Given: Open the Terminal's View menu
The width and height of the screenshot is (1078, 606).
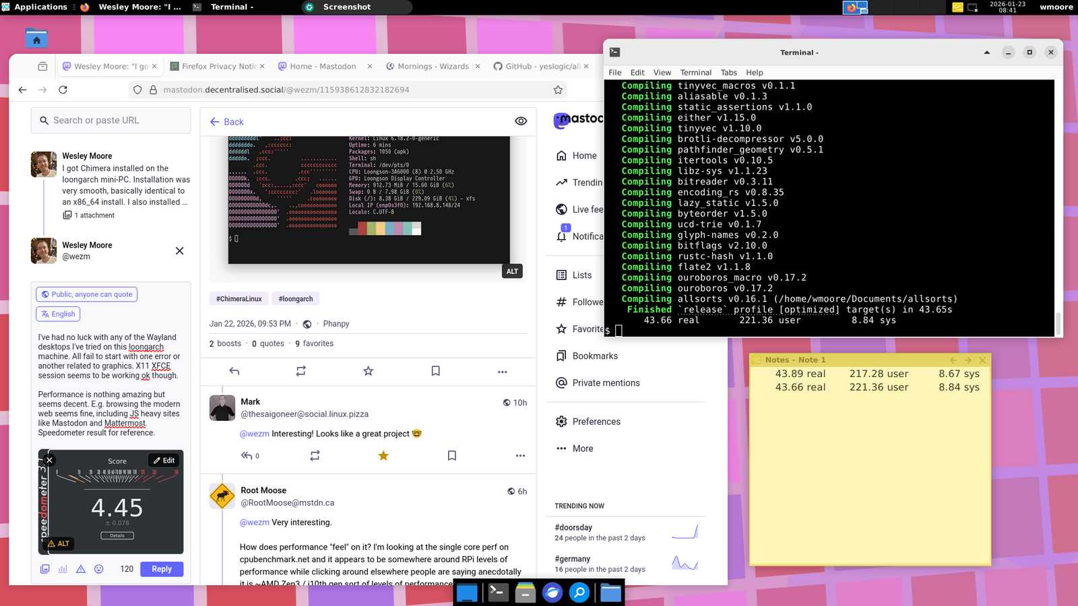Looking at the screenshot, I should 662,73.
